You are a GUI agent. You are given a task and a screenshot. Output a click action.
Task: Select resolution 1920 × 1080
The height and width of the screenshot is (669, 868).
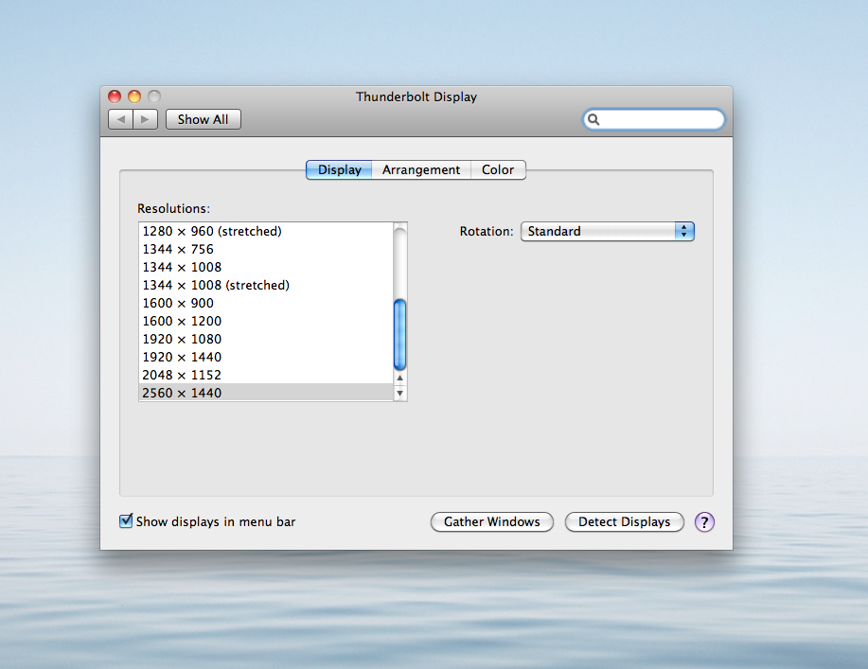[266, 339]
